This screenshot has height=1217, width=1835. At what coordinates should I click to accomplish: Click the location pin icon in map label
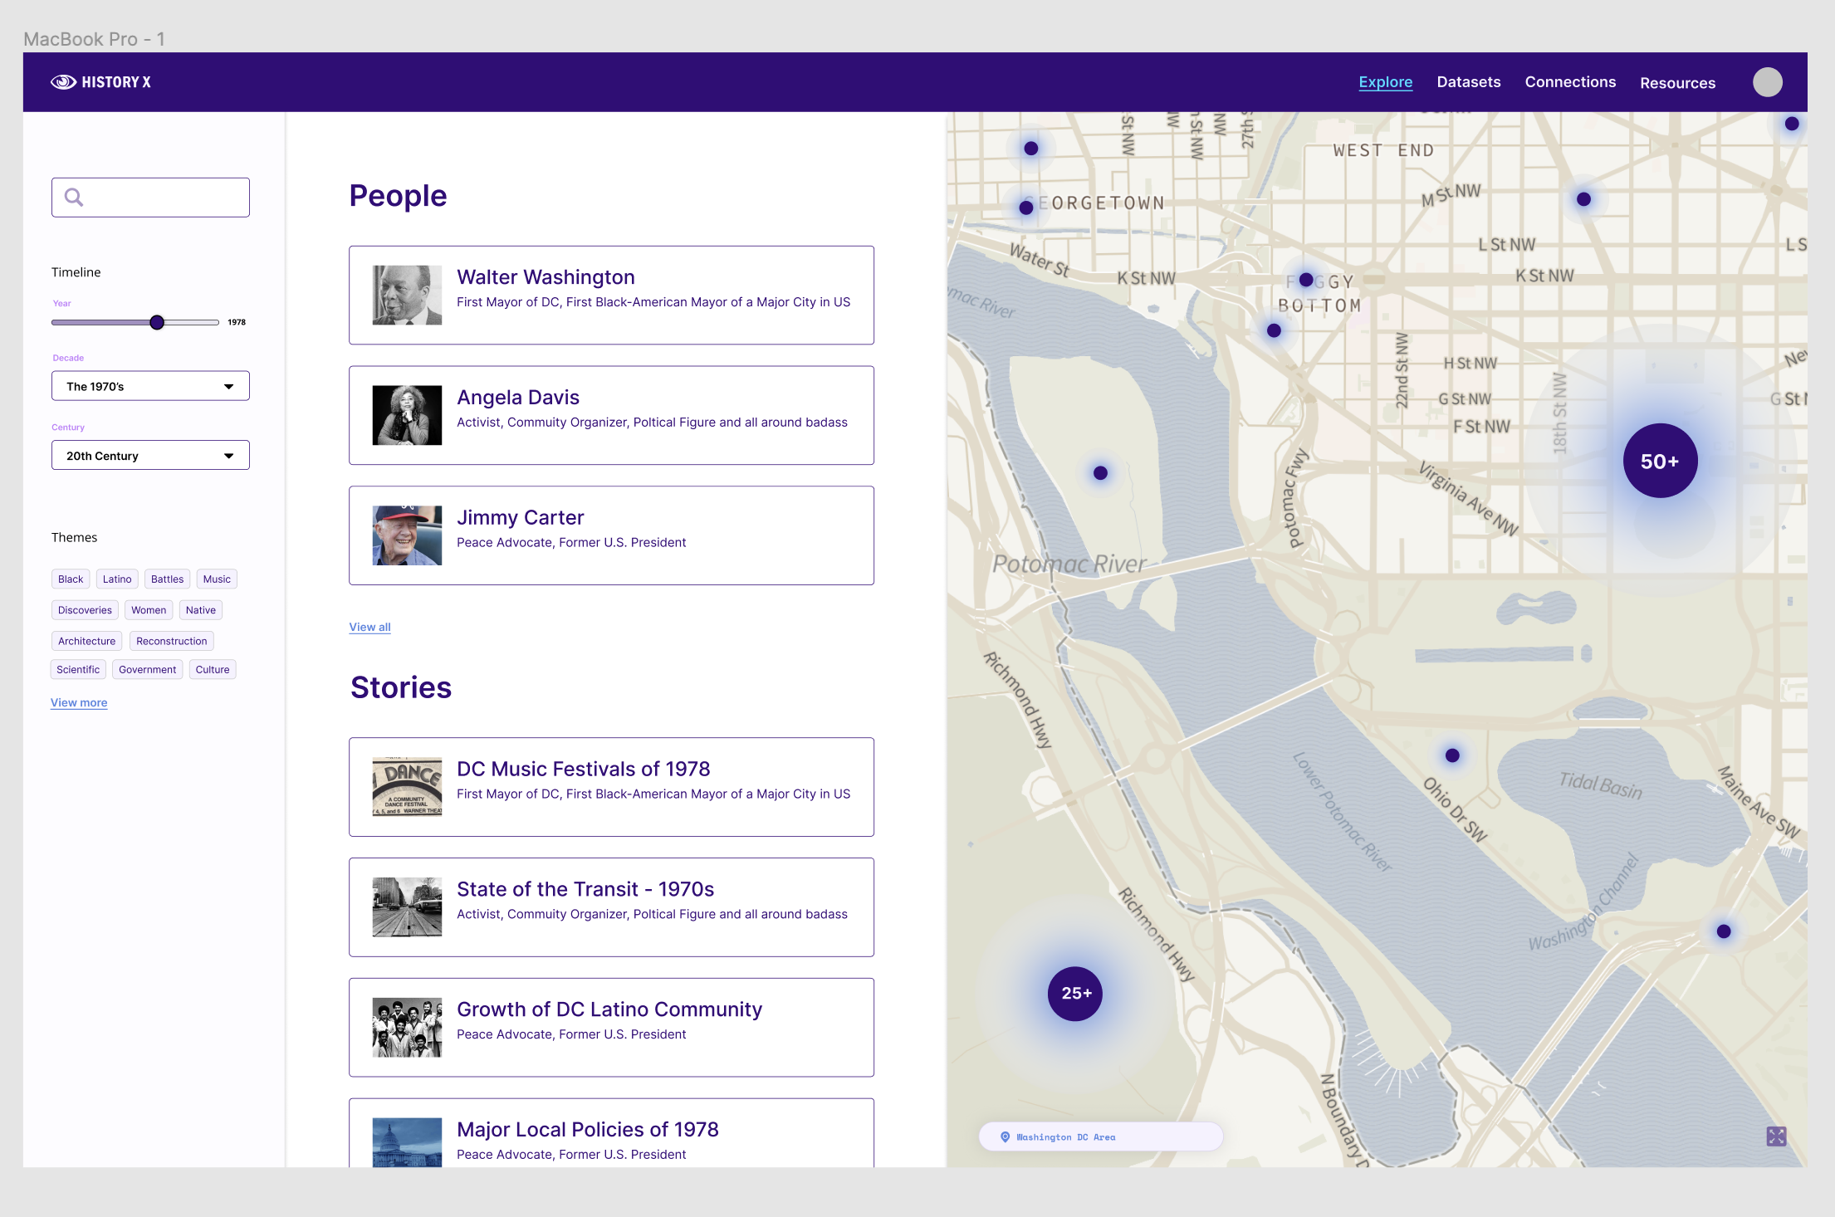[x=1005, y=1137]
